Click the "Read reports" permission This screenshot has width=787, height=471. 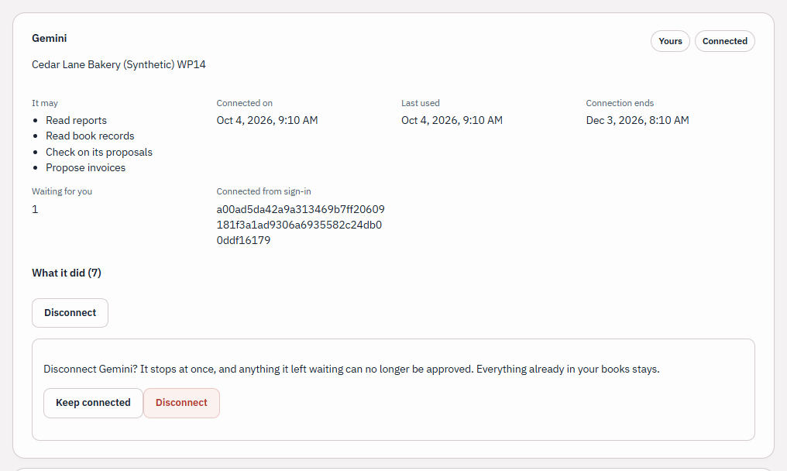pyautogui.click(x=76, y=120)
